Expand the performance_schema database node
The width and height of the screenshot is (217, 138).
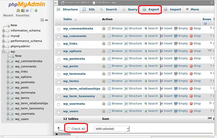[x=4, y=41]
